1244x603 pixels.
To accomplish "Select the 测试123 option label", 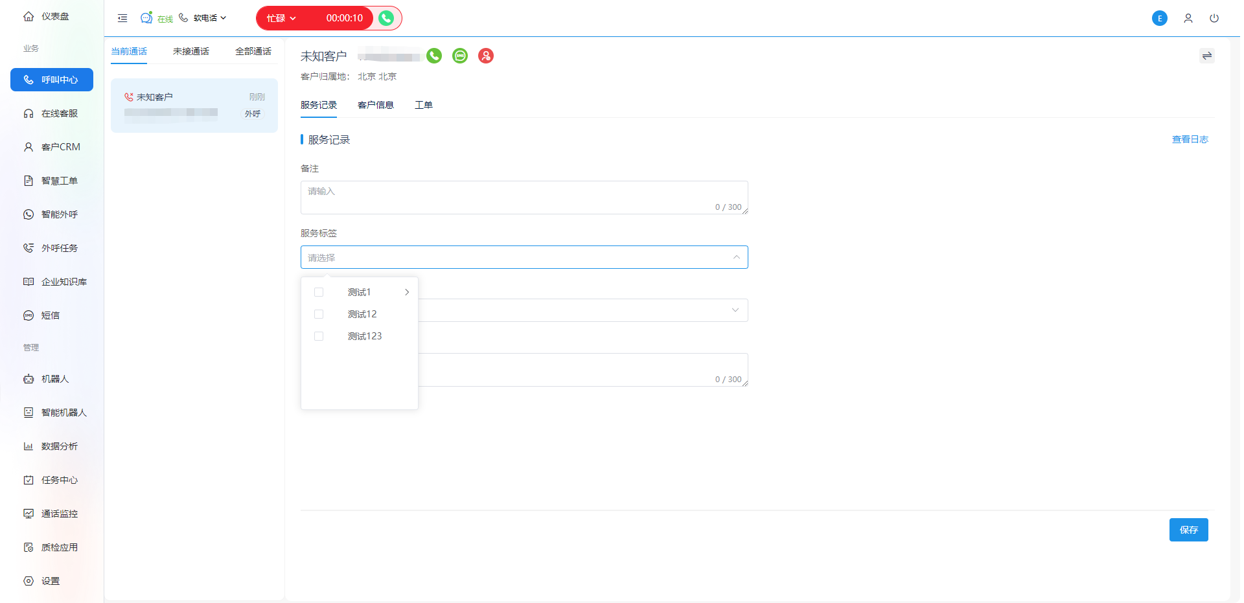I will click(365, 336).
